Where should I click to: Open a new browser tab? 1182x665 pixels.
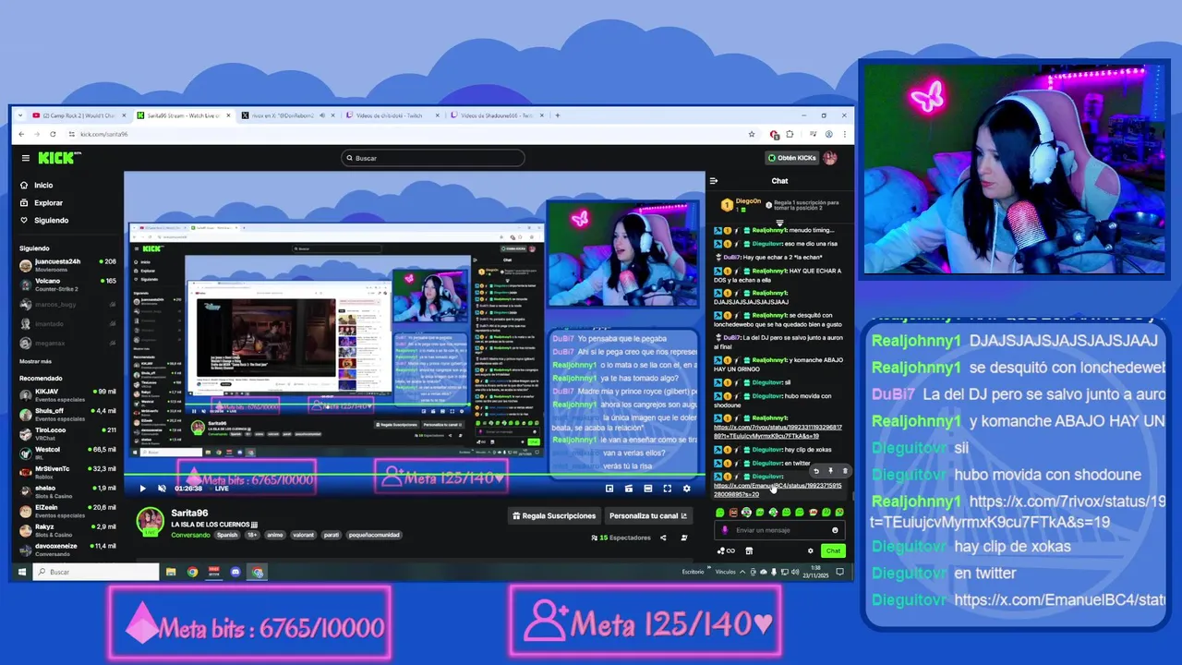(558, 115)
